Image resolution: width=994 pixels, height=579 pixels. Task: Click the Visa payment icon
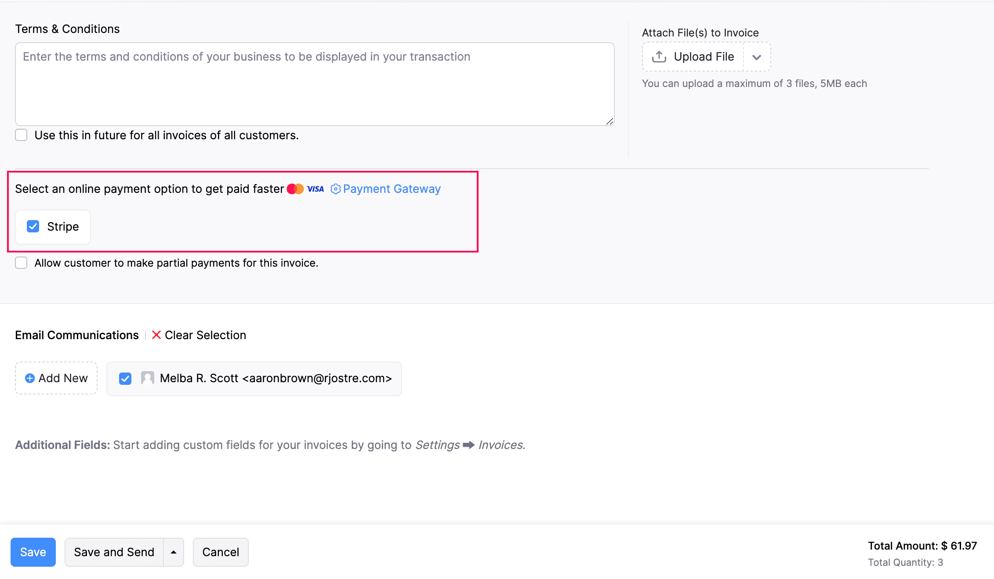point(316,188)
